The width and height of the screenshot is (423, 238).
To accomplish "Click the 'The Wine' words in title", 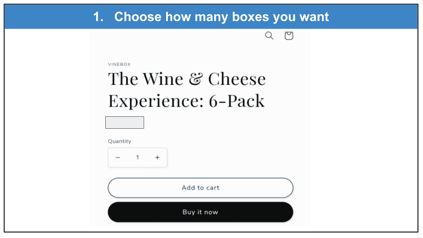I will click(146, 79).
